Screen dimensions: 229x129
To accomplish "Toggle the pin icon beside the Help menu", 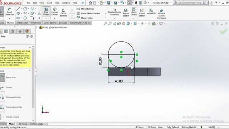I will click(83, 3).
